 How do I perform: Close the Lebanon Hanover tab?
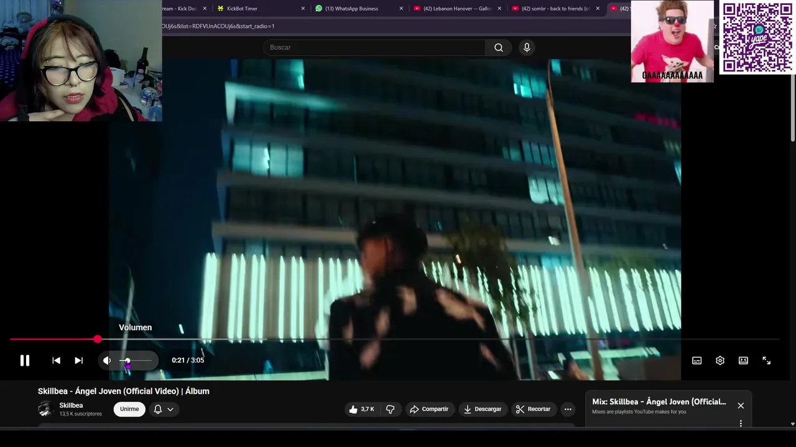pos(499,9)
